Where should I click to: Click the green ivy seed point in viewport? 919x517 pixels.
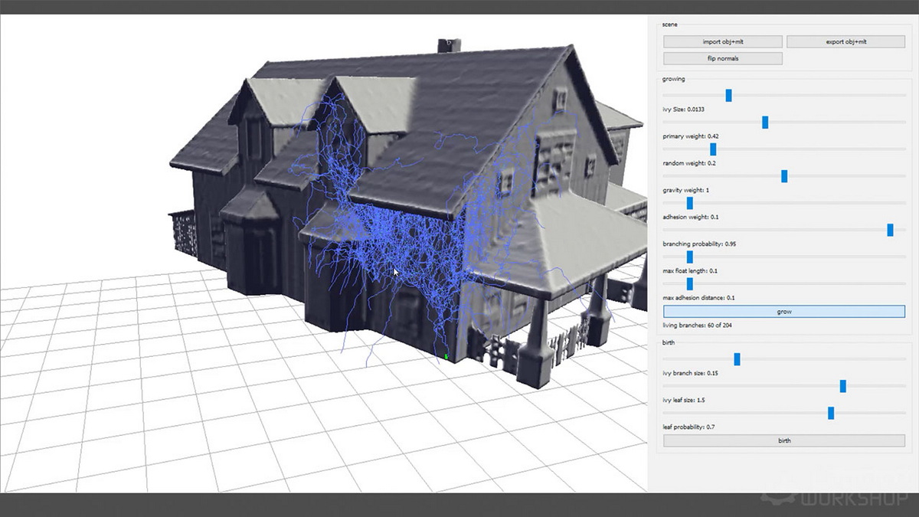[446, 356]
